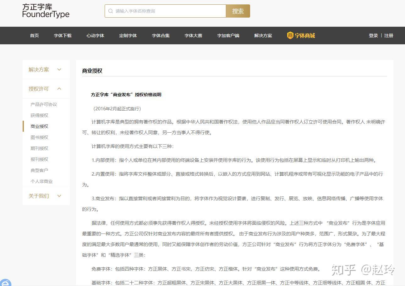
Task: Open the 字体合集 nav item
Action: [161, 36]
